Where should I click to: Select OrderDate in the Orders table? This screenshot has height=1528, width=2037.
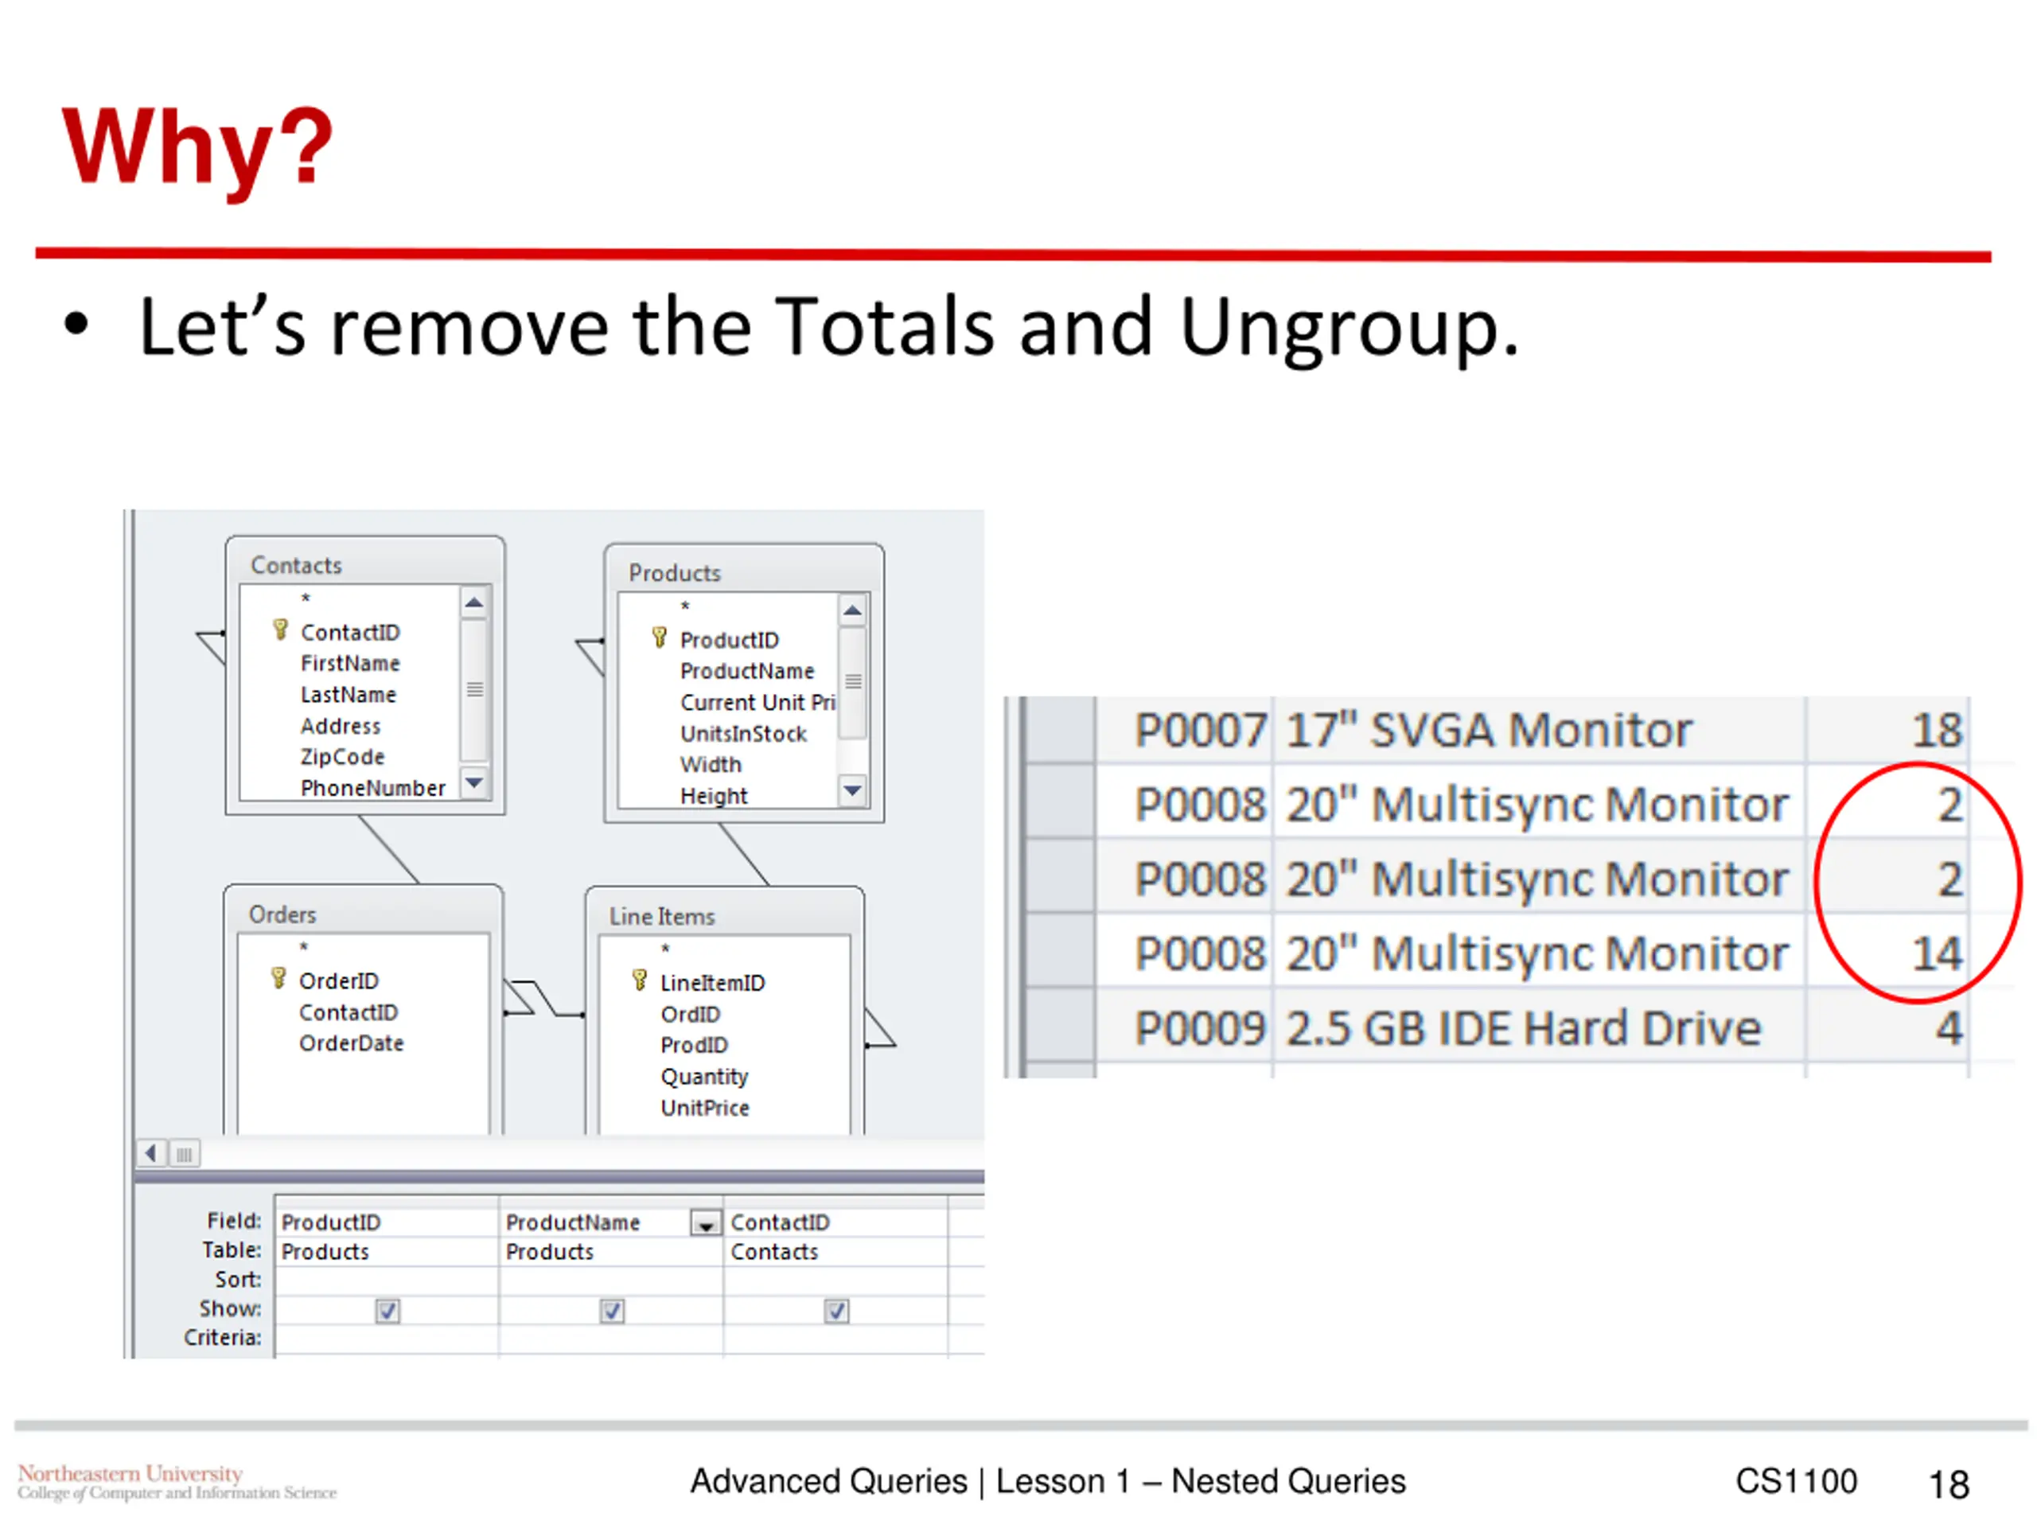pyautogui.click(x=351, y=1043)
